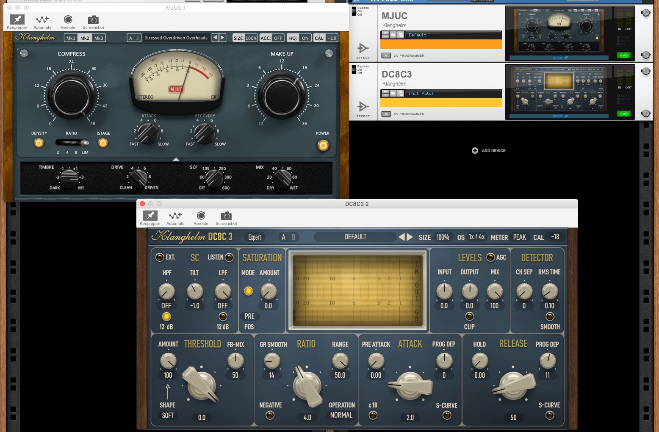Screen dimensions: 659x432
Task: Save patch icon on DC8C3 rack device
Action: (x=400, y=94)
